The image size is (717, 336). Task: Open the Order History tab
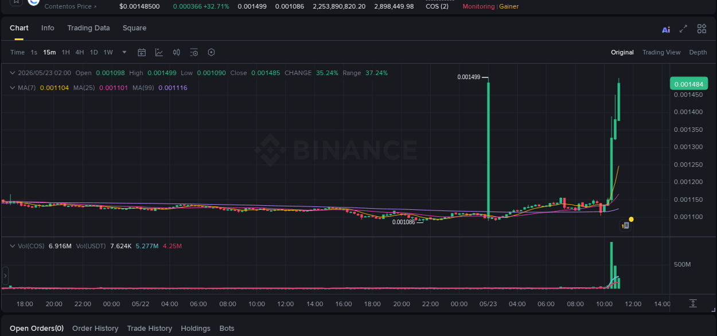[95, 329]
